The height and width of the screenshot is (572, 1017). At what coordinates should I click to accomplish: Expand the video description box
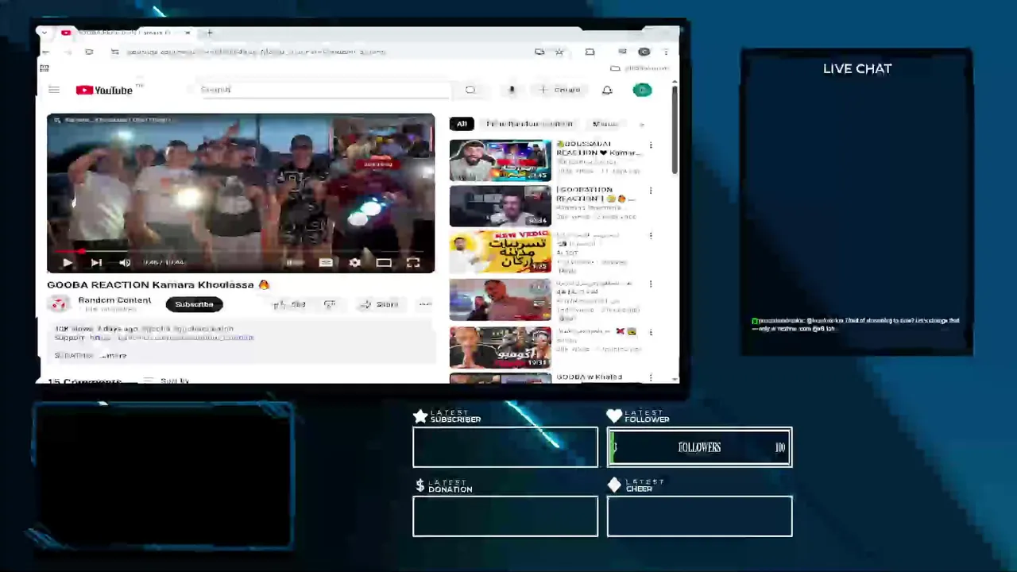240,342
